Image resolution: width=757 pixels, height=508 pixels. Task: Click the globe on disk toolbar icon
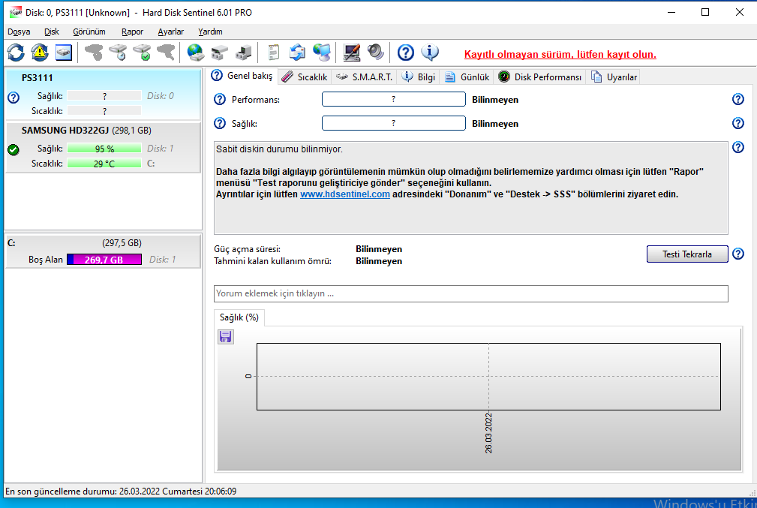(x=196, y=53)
